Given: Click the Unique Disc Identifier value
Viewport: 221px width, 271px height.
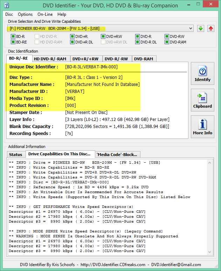Looking at the screenshot, I should 91,67.
